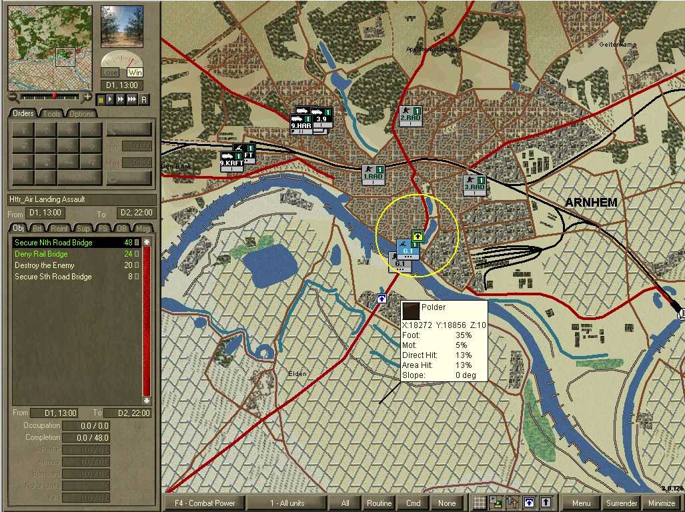The height and width of the screenshot is (512, 685).
Task: Click the up-arrow icon in the bottom toolbar
Action: 546,503
